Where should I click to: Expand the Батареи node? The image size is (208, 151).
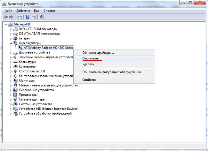point(11,39)
